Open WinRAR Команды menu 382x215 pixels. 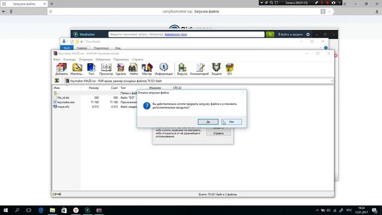[x=69, y=60]
